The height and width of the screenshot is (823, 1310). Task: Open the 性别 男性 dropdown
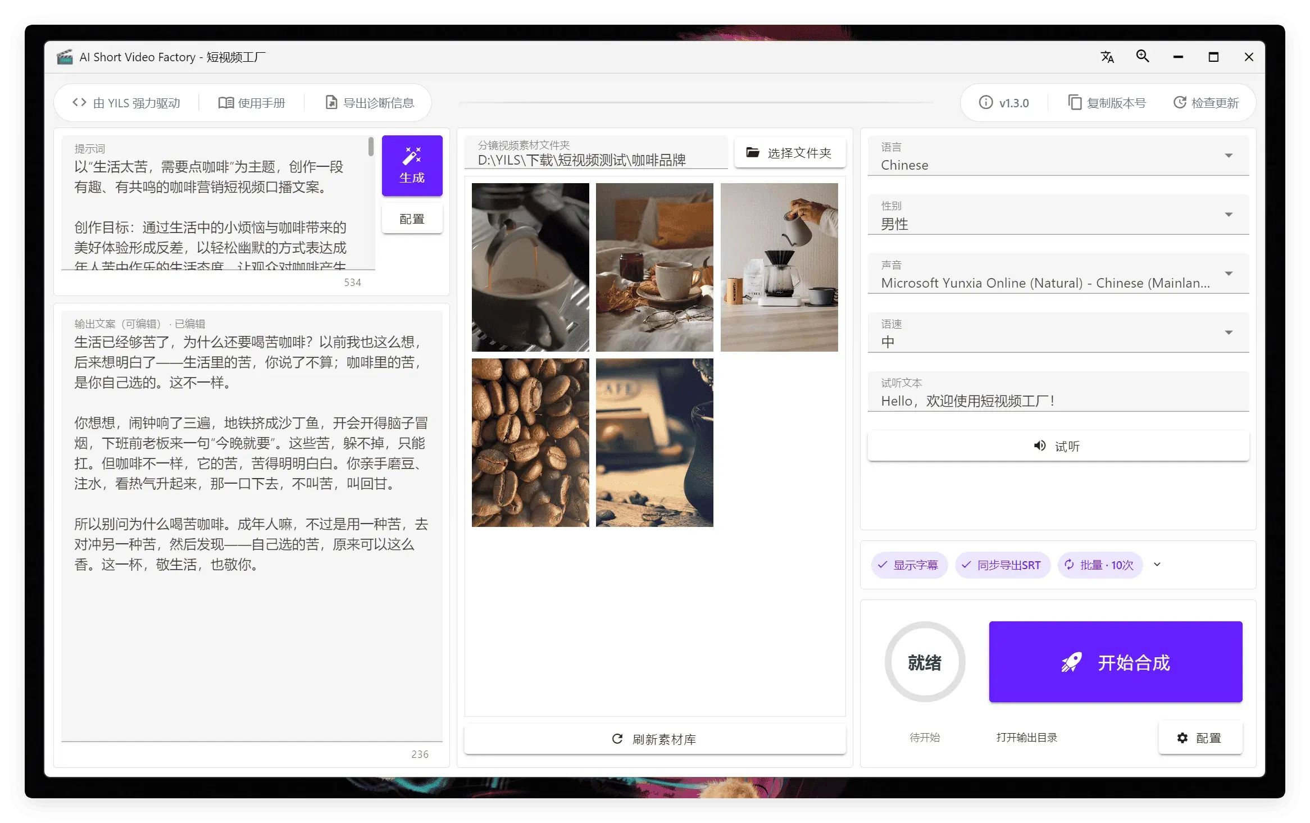point(1058,215)
